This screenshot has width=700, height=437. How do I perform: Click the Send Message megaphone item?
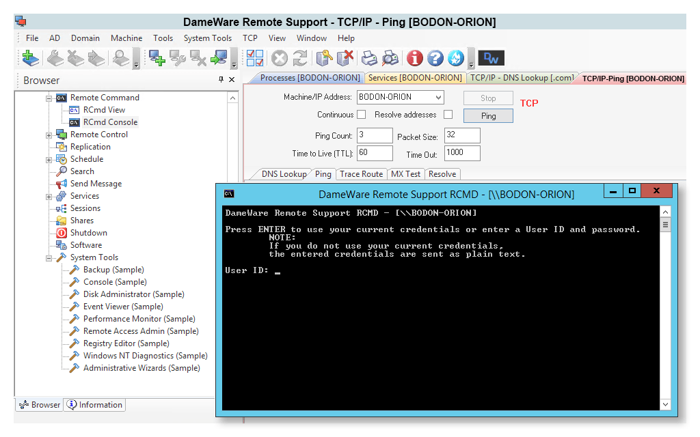[x=95, y=184]
